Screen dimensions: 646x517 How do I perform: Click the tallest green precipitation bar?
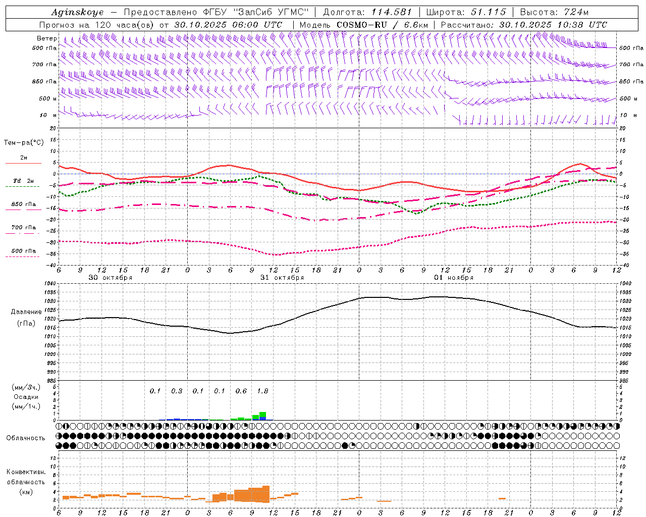point(263,415)
